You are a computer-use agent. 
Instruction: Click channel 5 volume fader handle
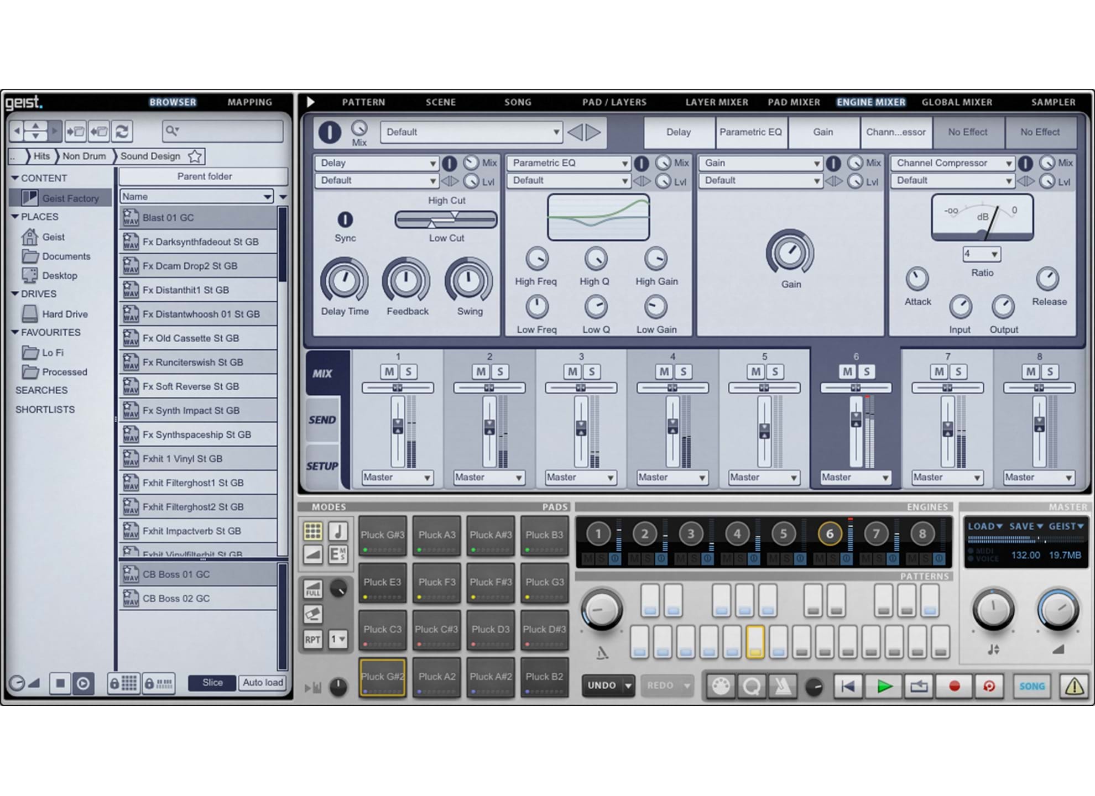pyautogui.click(x=764, y=430)
